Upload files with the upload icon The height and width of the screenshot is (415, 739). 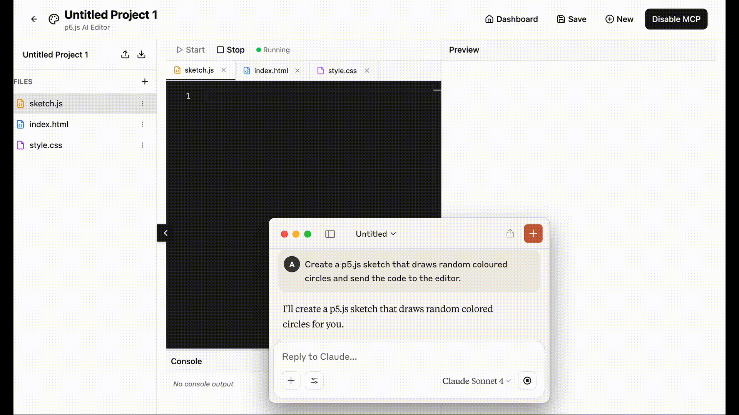[x=125, y=55]
